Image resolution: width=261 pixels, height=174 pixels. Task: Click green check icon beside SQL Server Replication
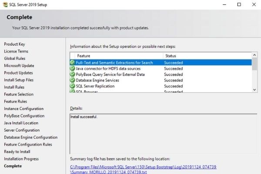[72, 86]
